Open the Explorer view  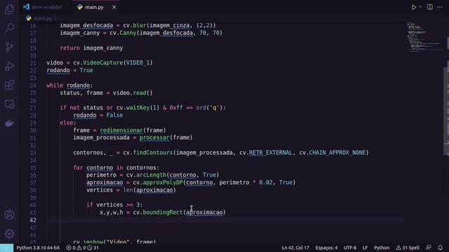(9, 9)
